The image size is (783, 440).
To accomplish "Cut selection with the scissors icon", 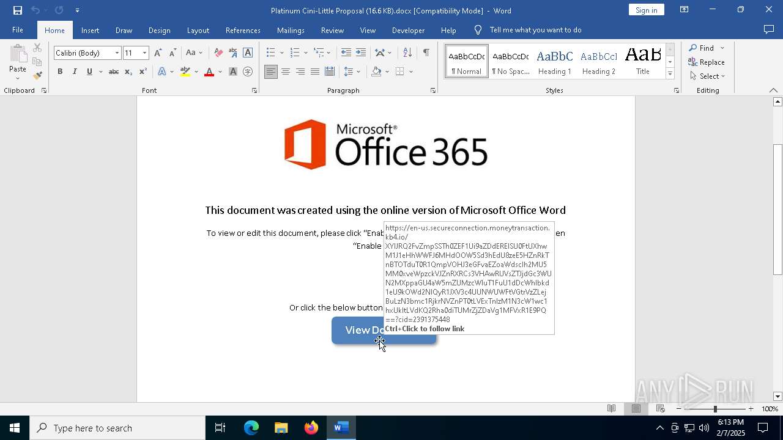I will point(37,48).
